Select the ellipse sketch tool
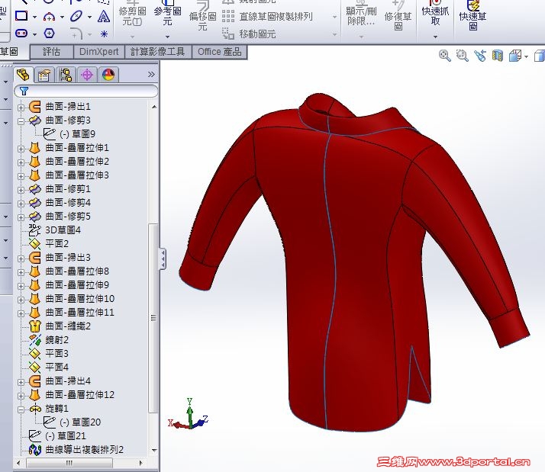 [76, 16]
